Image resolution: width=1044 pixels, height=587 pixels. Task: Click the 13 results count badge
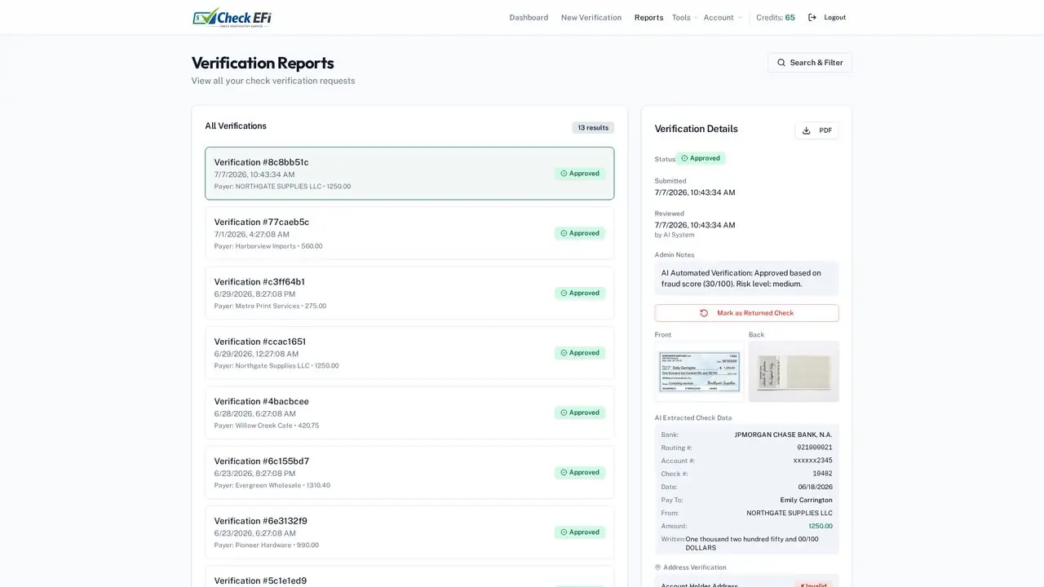(593, 128)
